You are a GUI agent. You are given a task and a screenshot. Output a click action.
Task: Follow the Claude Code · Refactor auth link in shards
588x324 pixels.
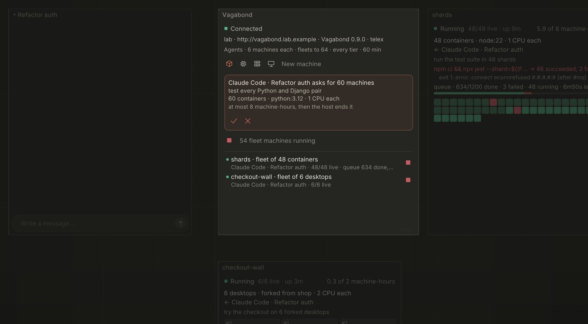tap(478, 50)
